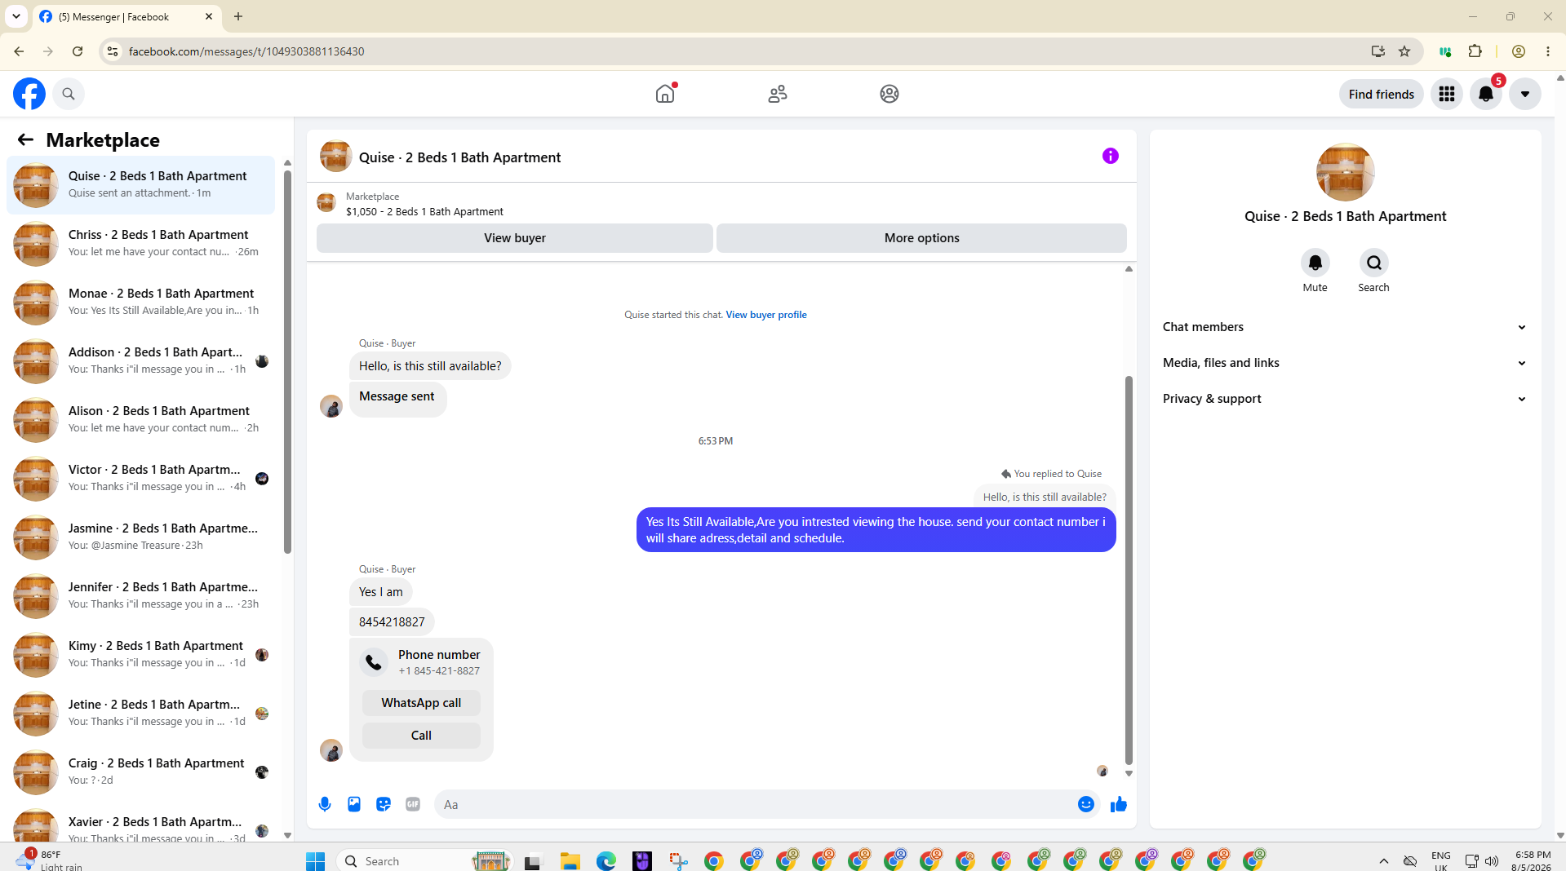
Task: Open a new browser tab
Action: point(238,16)
